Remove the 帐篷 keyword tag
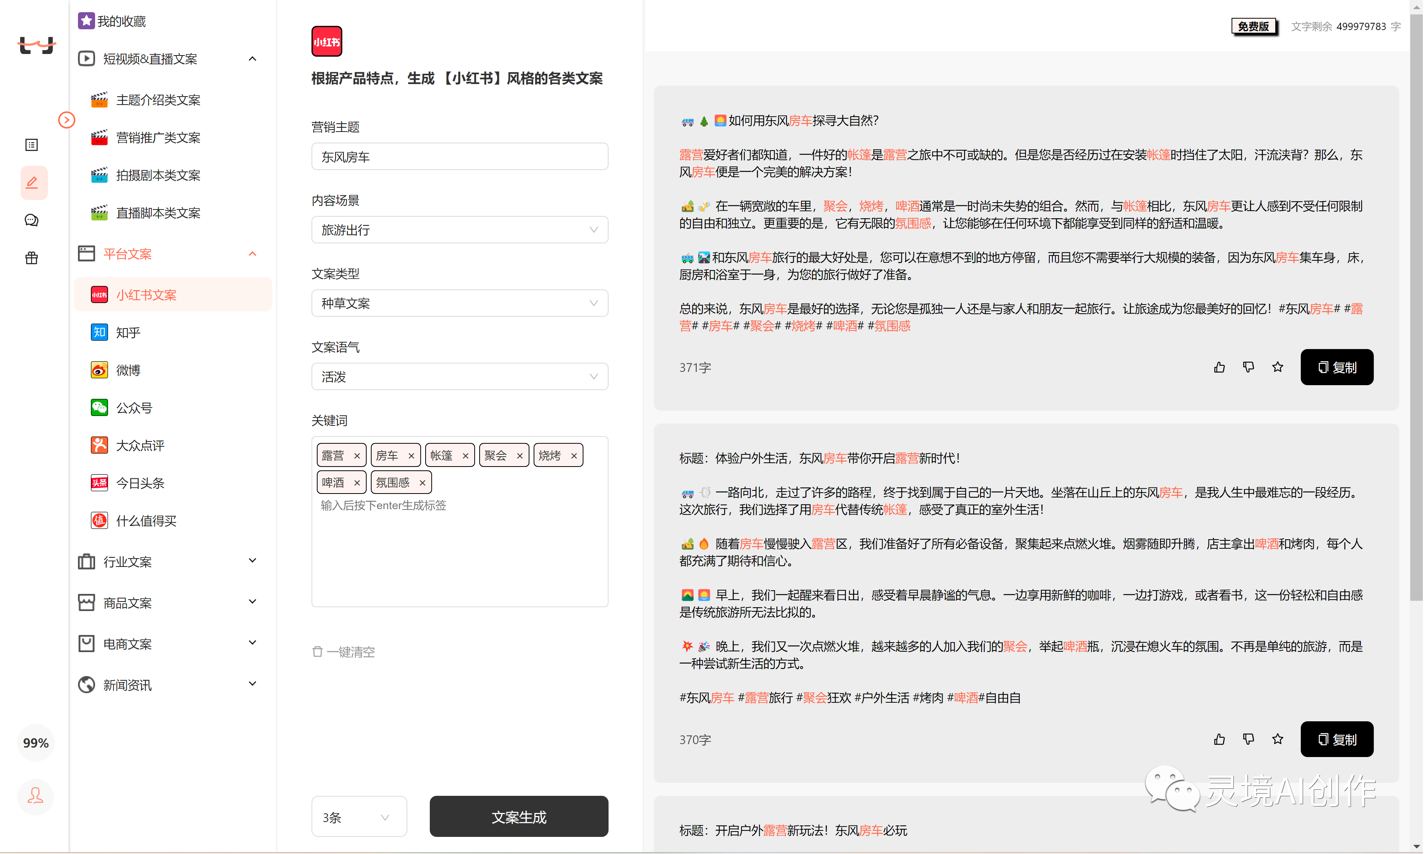 tap(465, 456)
